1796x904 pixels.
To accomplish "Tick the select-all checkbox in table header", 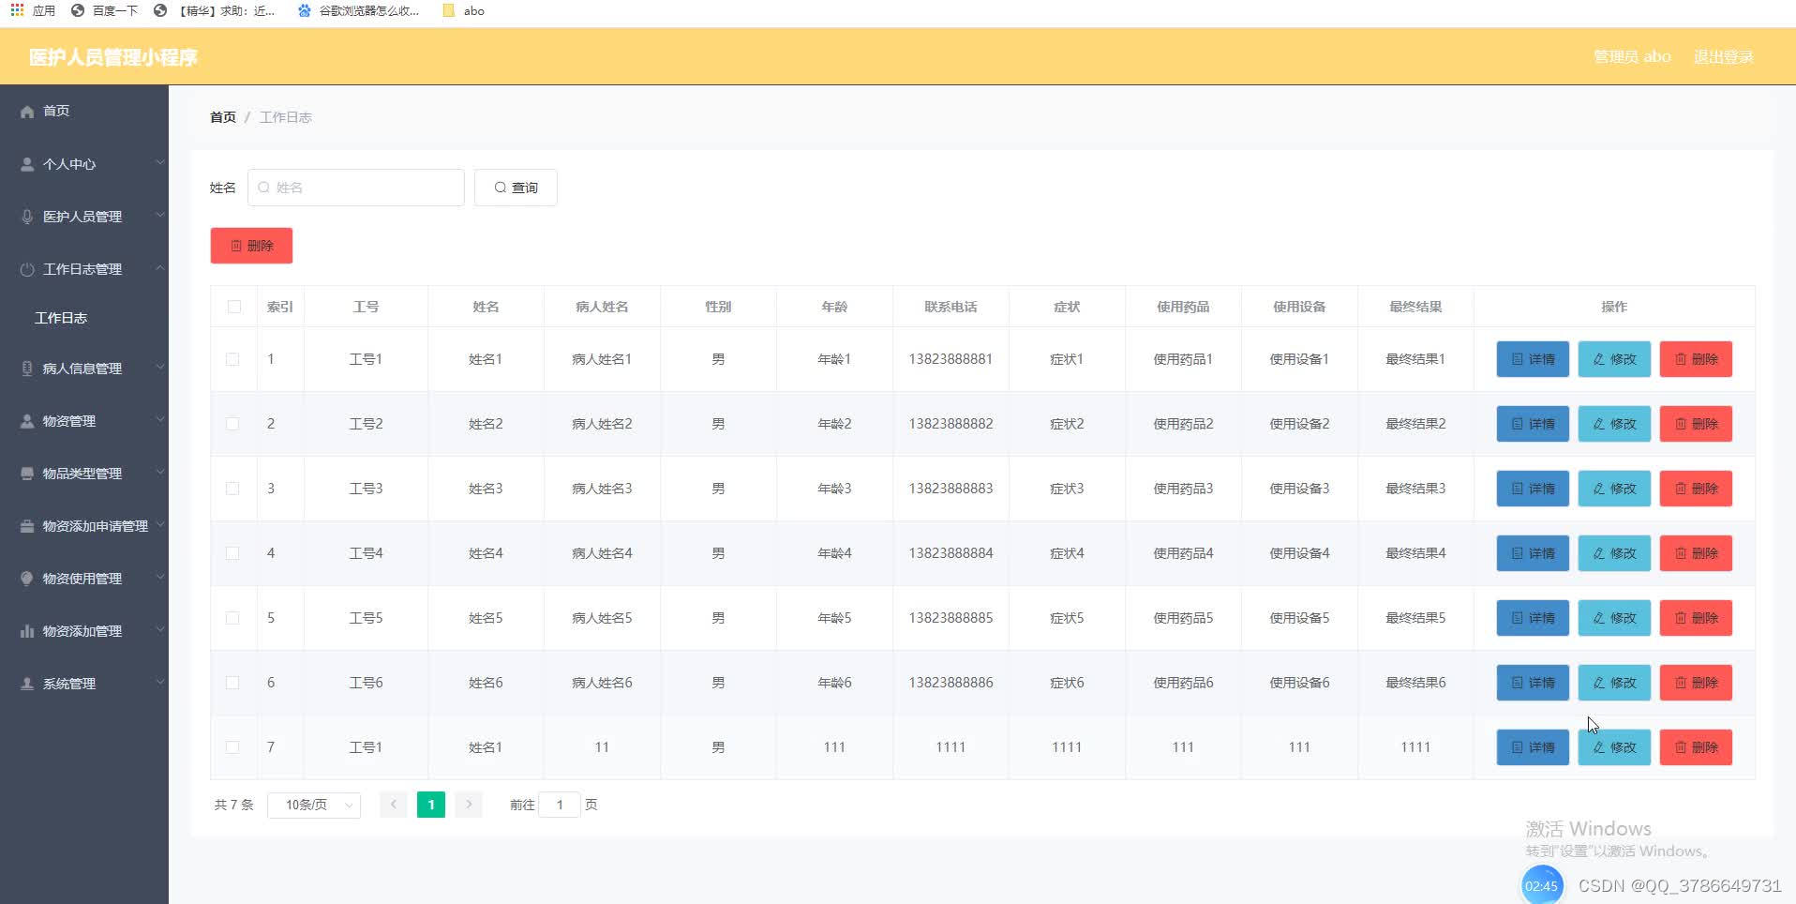I will coord(234,307).
